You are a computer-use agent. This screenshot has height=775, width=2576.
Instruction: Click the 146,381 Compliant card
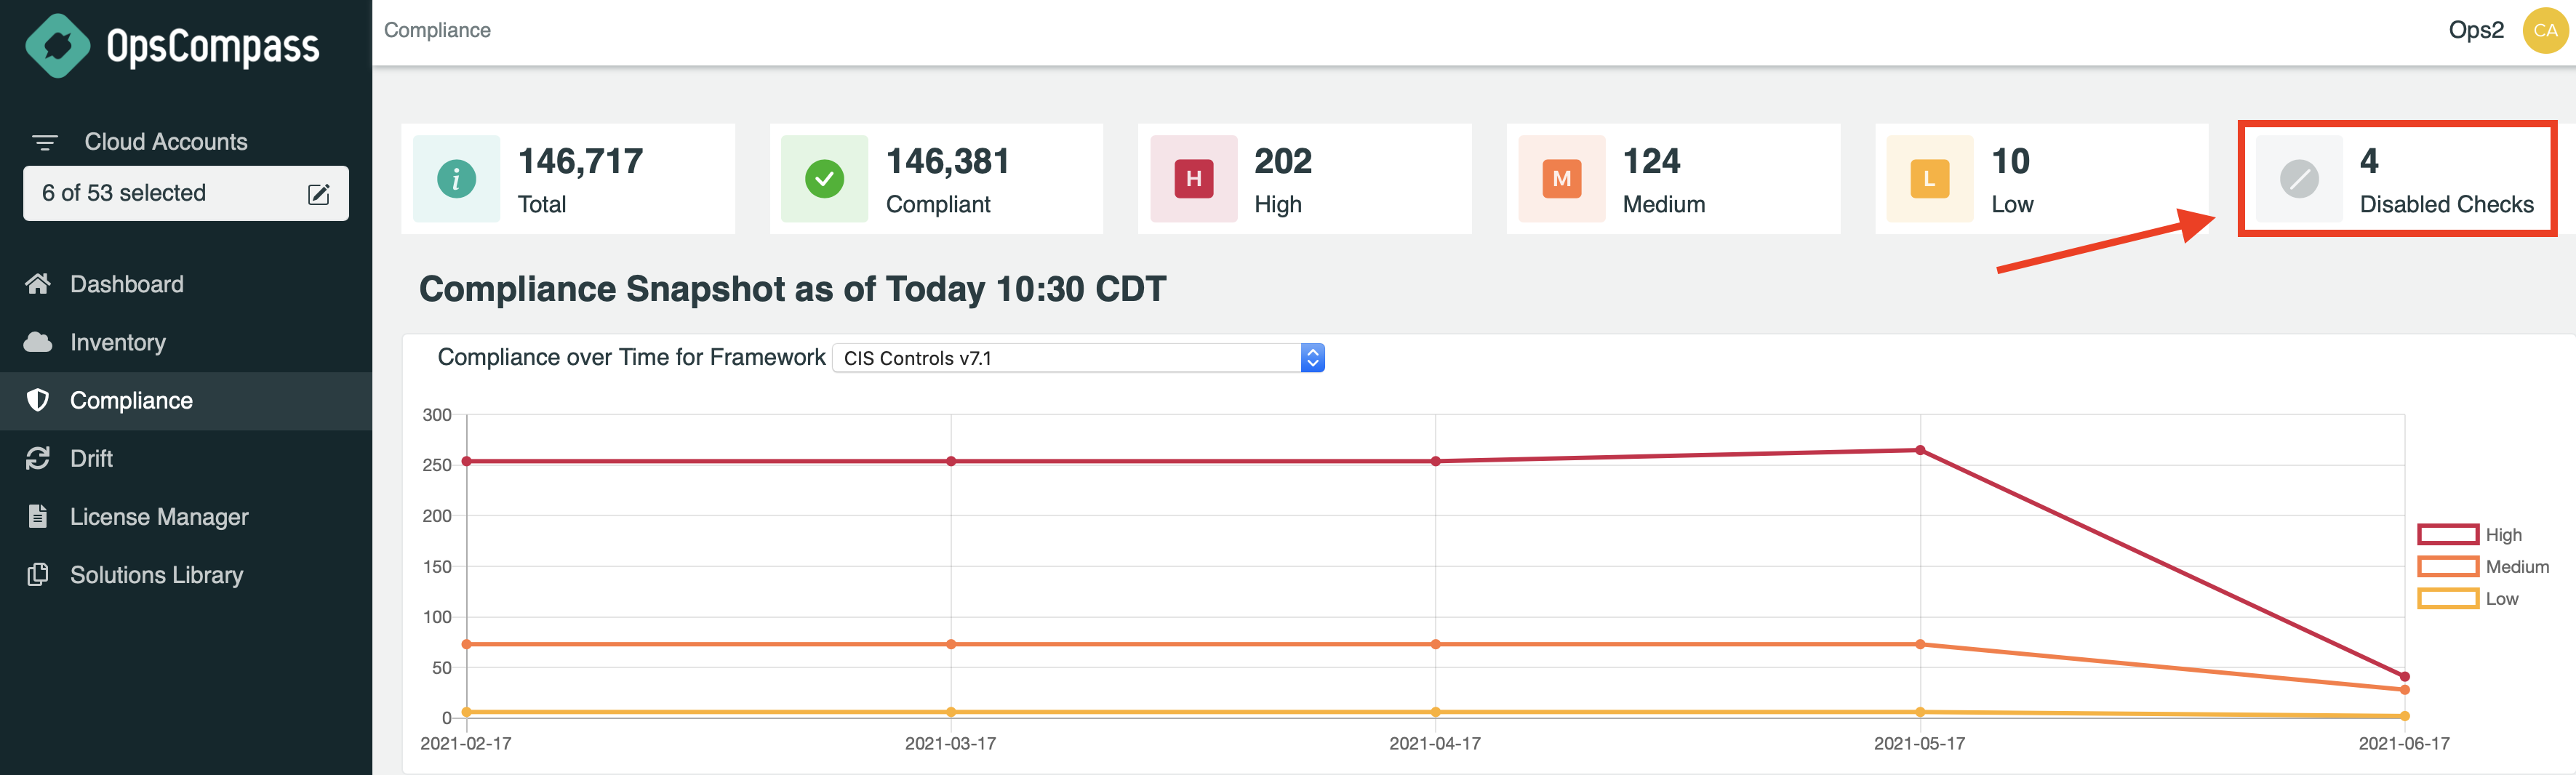coord(936,179)
